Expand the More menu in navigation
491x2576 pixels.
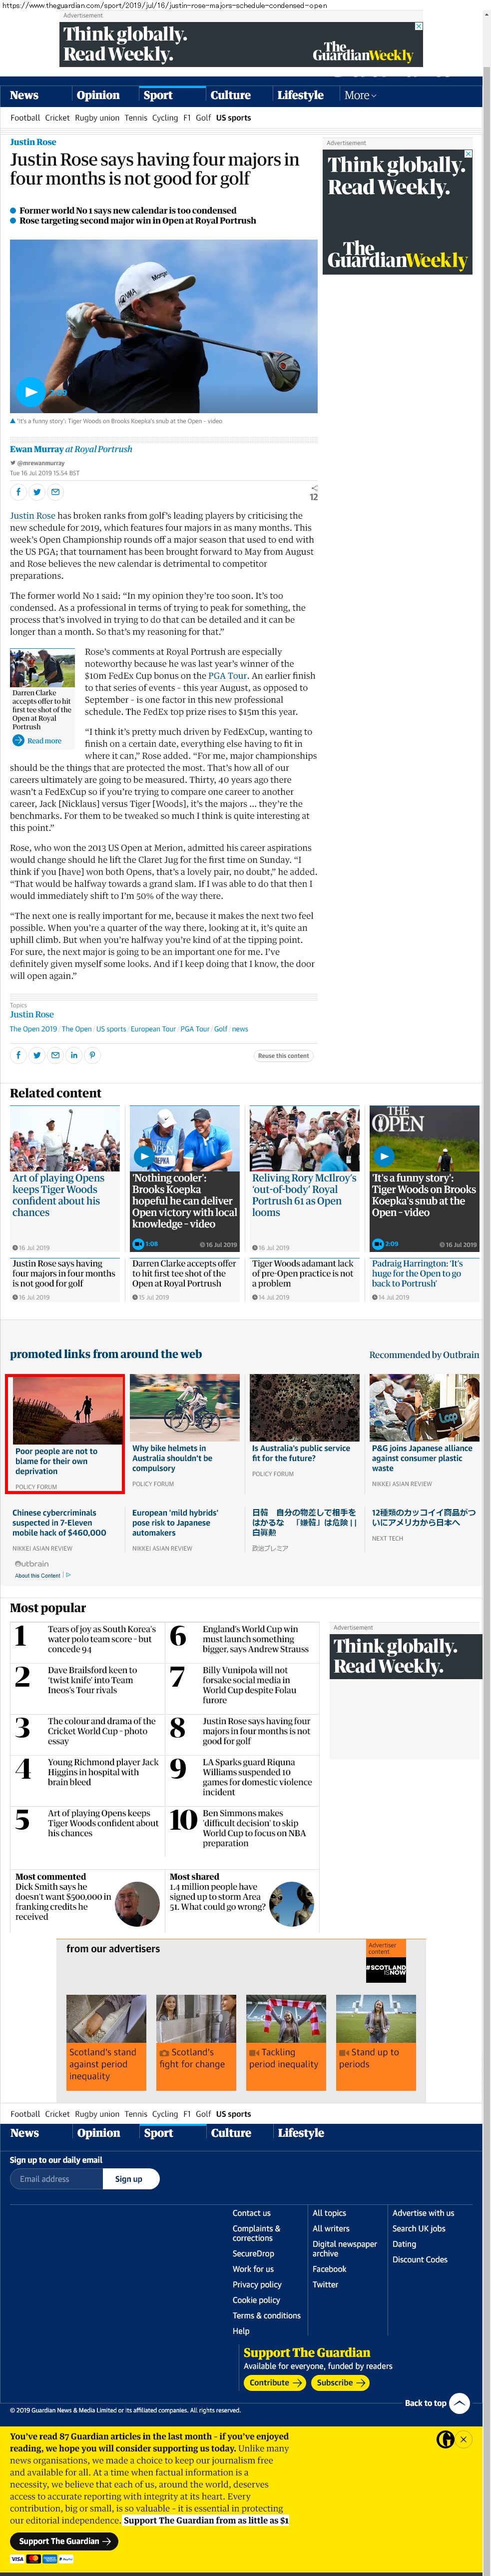click(360, 96)
